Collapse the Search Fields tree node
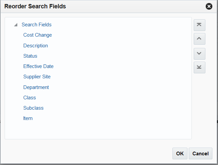Image resolution: width=218 pixels, height=165 pixels. (x=16, y=25)
